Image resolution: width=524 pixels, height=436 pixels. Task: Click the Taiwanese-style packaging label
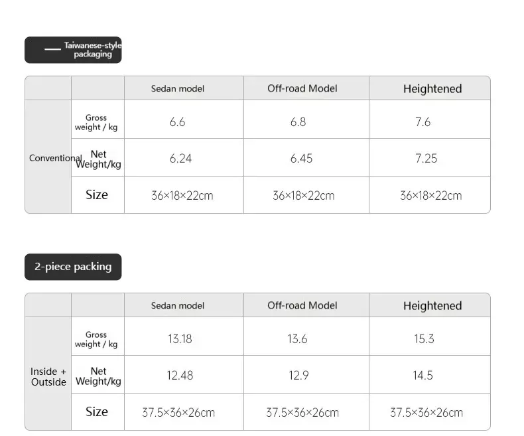pyautogui.click(x=73, y=50)
